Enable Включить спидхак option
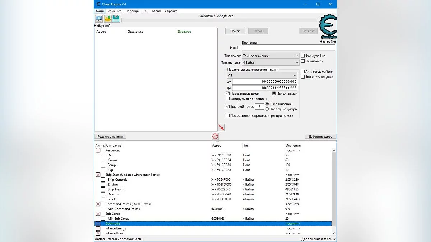 pos(303,76)
